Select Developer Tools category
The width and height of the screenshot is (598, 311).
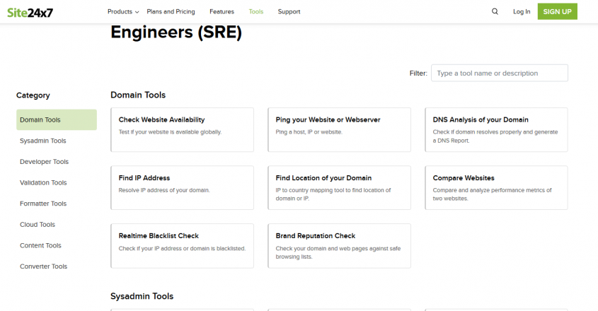coord(44,162)
